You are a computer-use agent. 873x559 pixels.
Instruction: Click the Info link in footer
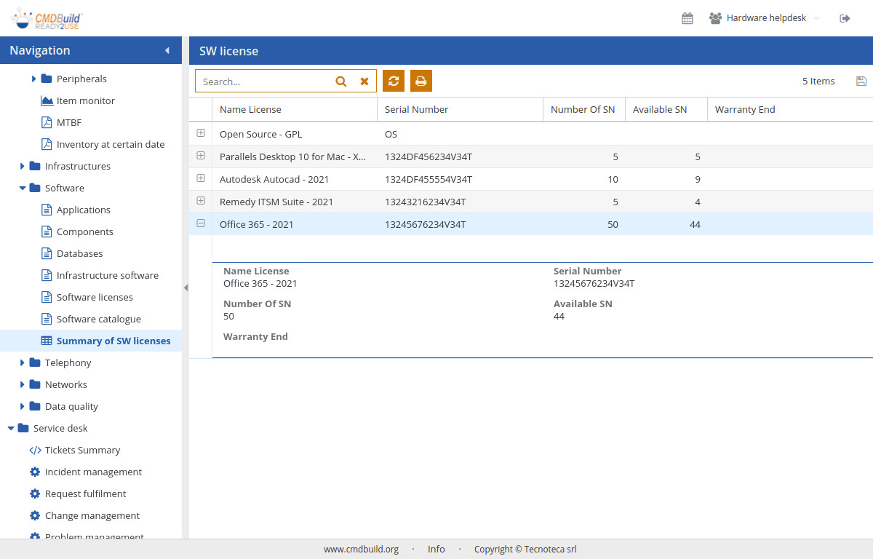click(x=436, y=550)
